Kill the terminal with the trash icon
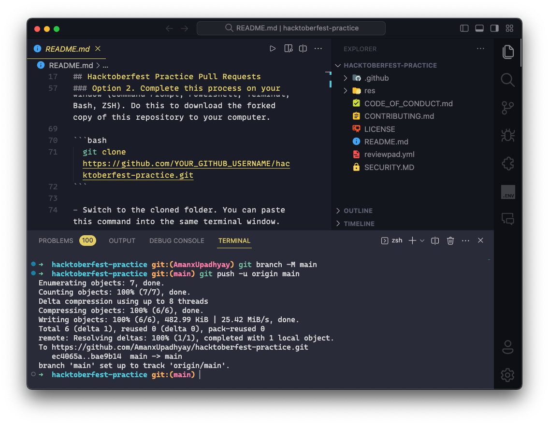Viewport: 549px width, 425px height. 450,240
